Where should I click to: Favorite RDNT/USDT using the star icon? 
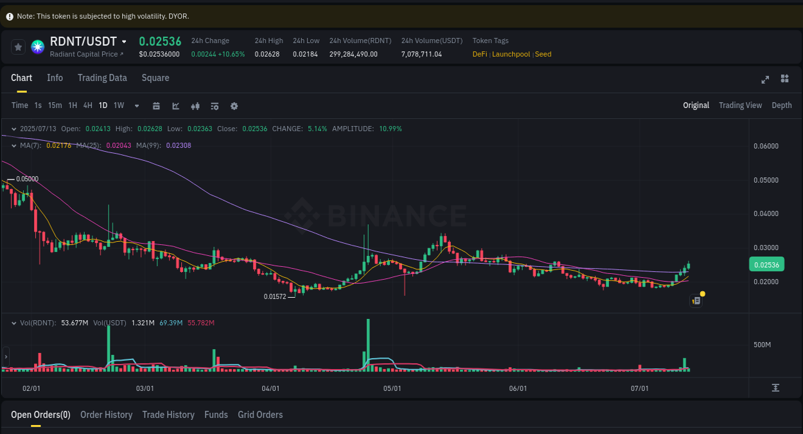click(x=18, y=46)
